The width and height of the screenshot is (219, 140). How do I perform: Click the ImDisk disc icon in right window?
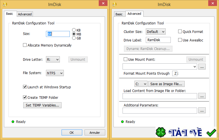click(x=115, y=4)
